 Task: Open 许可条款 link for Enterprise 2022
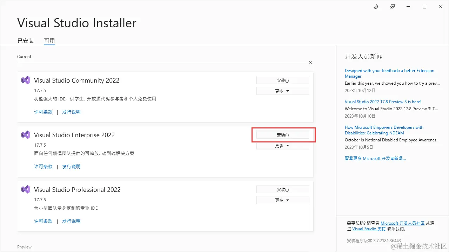pyautogui.click(x=43, y=167)
